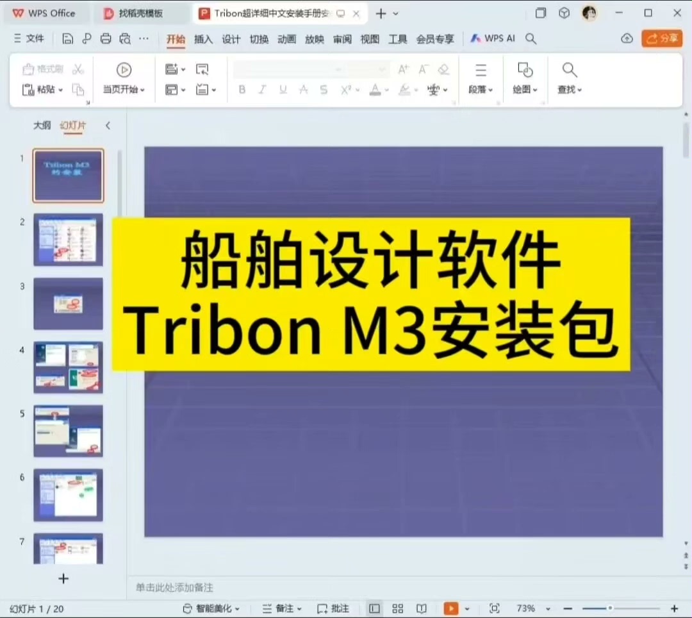
Task: Increase font size with A+ icon
Action: [403, 69]
